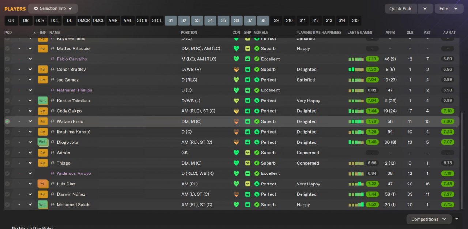The image size is (468, 229).
Task: Click Wataru Endo's last 5 games form bars
Action: (x=356, y=121)
